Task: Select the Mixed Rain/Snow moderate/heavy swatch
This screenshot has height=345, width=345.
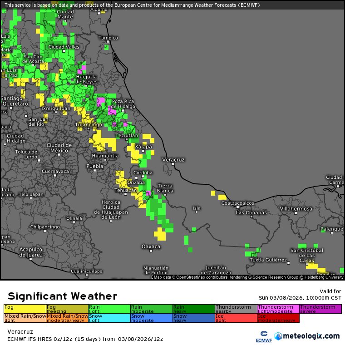Action: pyautogui.click(x=67, y=318)
